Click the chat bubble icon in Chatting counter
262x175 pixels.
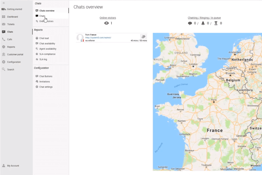[x=190, y=23]
